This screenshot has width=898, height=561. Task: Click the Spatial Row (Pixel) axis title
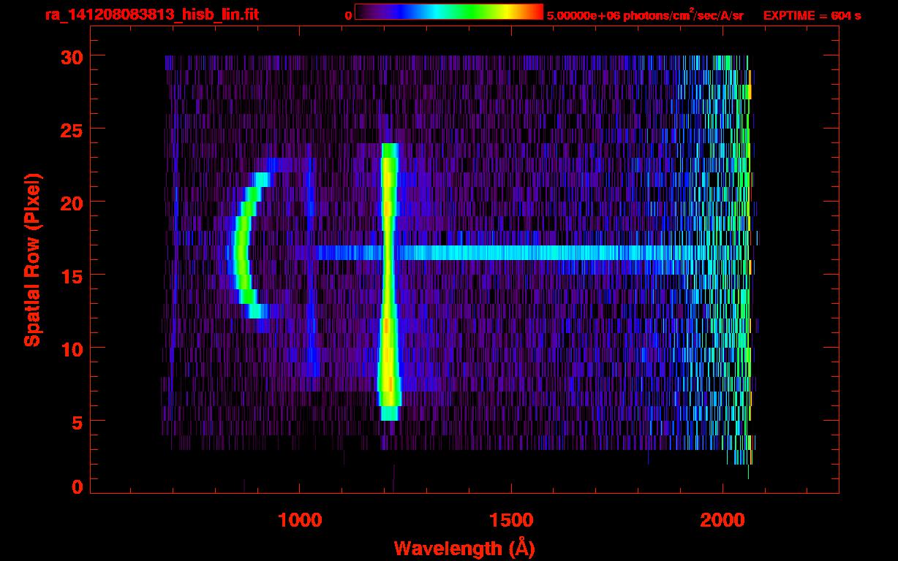[x=32, y=259]
